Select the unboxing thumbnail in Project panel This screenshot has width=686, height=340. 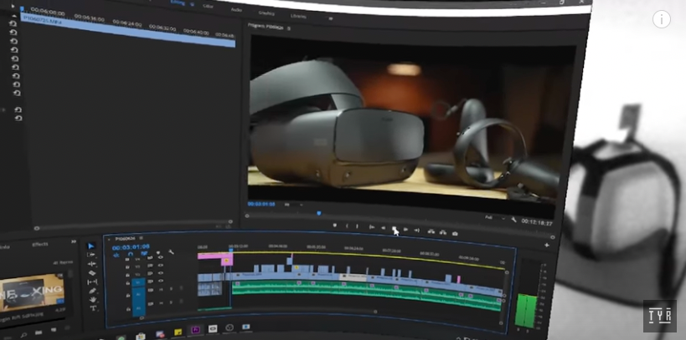[x=32, y=292]
